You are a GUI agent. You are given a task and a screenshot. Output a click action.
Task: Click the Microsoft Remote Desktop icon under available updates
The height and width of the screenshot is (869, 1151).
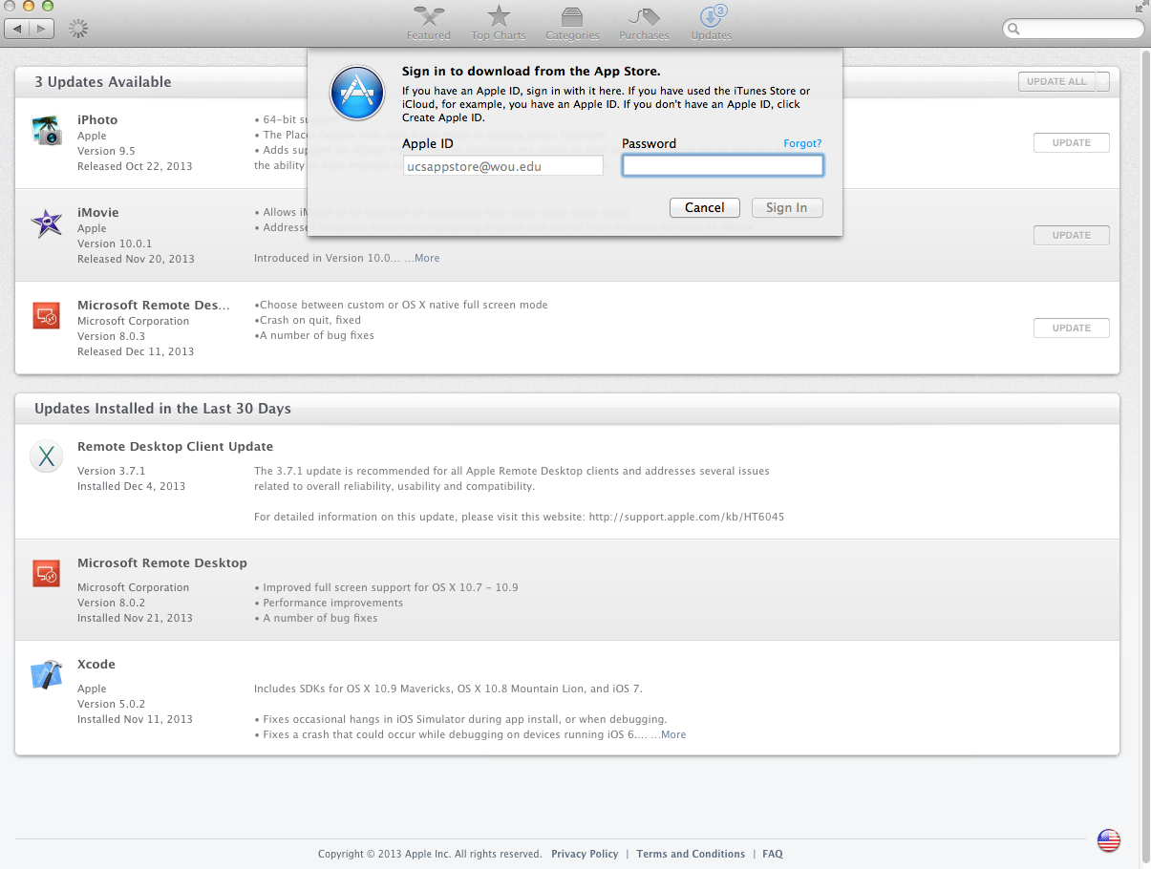click(x=46, y=315)
